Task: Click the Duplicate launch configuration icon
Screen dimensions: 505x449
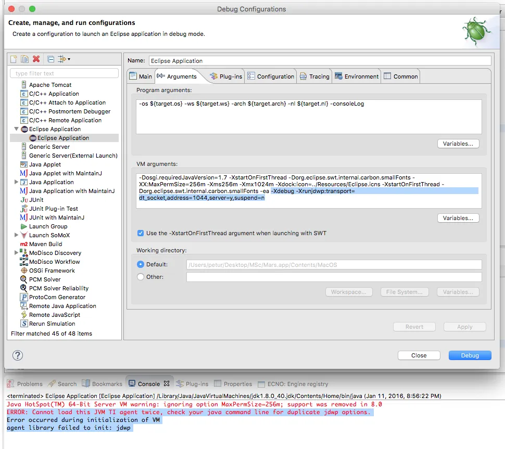Action: coord(25,59)
